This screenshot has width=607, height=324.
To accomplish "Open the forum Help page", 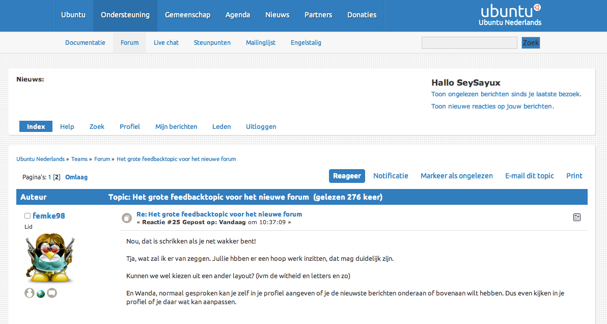I will click(x=67, y=126).
